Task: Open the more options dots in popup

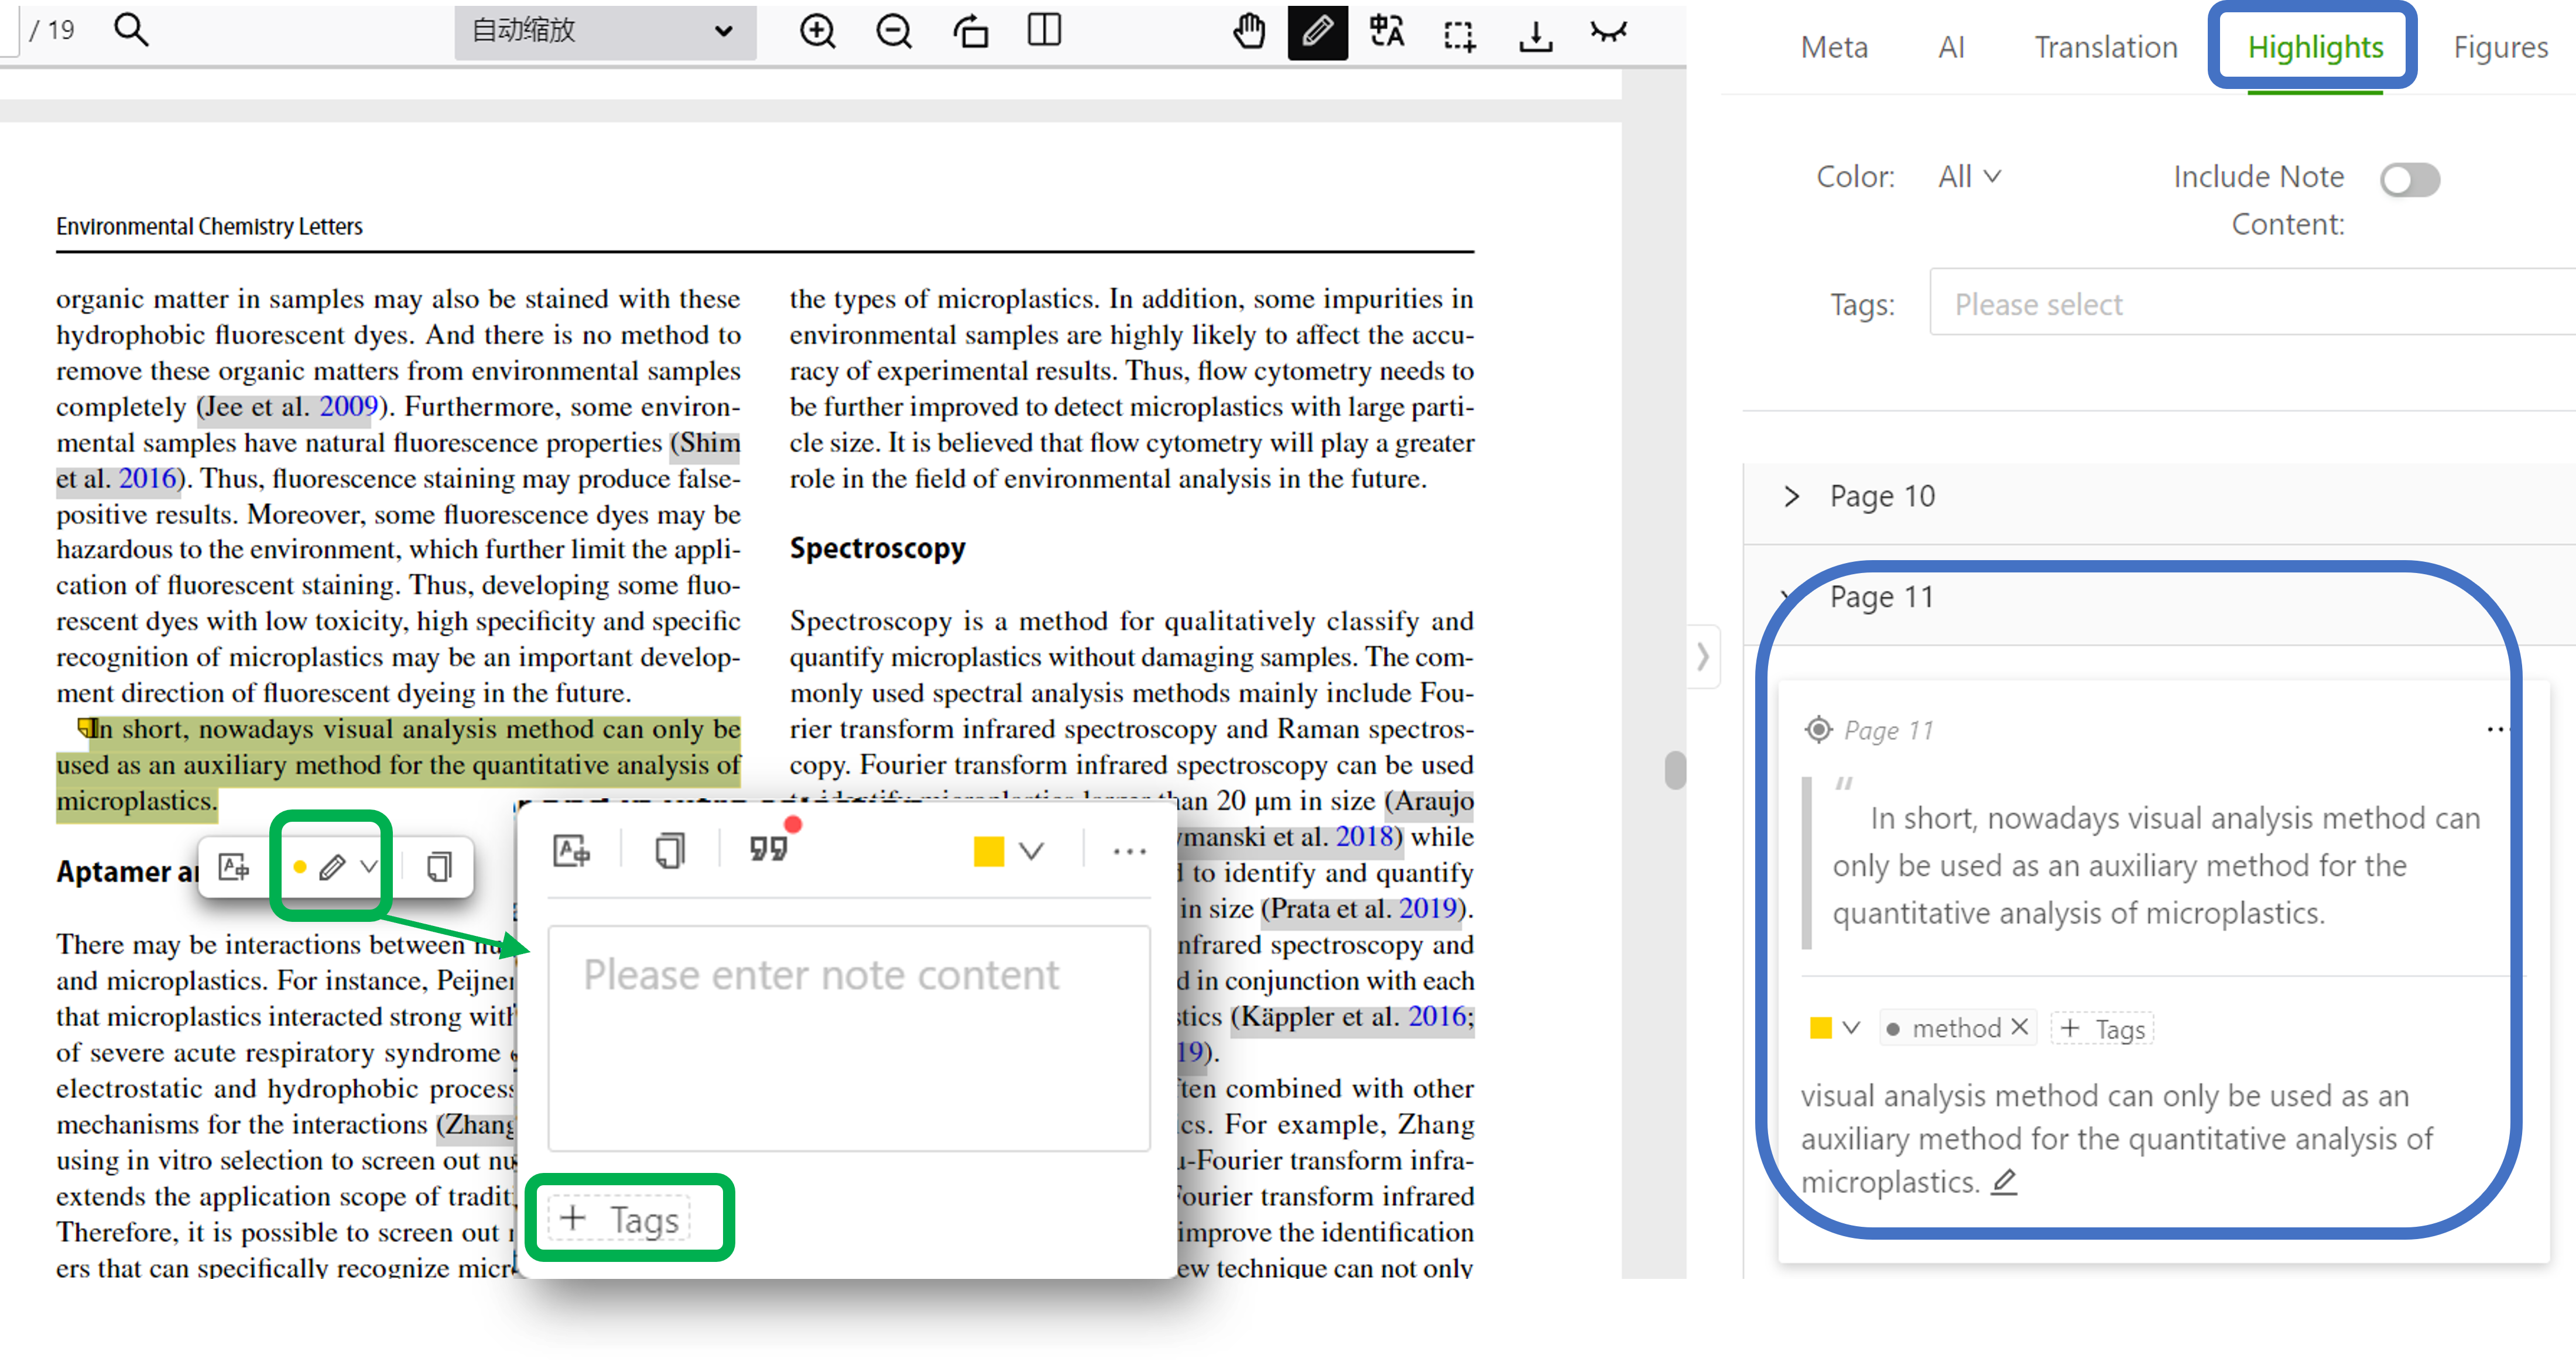Action: click(x=1129, y=852)
